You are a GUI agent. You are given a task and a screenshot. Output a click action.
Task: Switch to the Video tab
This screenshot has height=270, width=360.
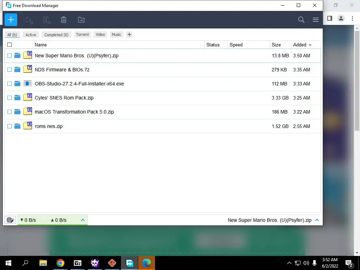(x=100, y=34)
